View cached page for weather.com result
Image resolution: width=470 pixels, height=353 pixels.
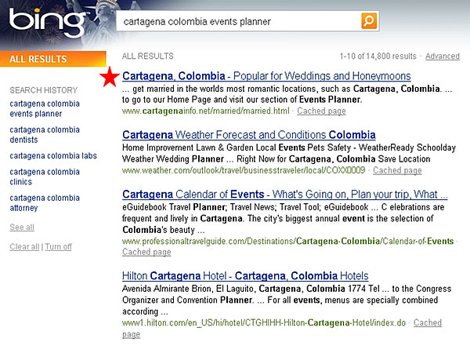point(397,170)
